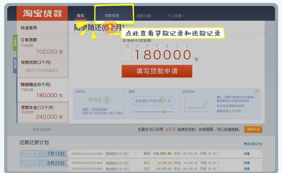Open the 订单贷款 sidebar card
Screen dimensions: 282x173
[x=42, y=45]
